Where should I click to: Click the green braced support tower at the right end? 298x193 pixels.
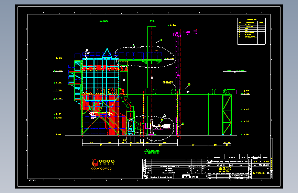pyautogui.click(x=227, y=115)
